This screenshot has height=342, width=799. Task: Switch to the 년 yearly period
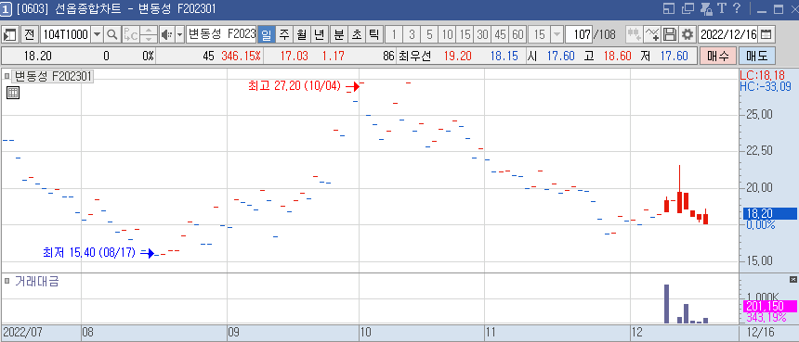click(320, 34)
